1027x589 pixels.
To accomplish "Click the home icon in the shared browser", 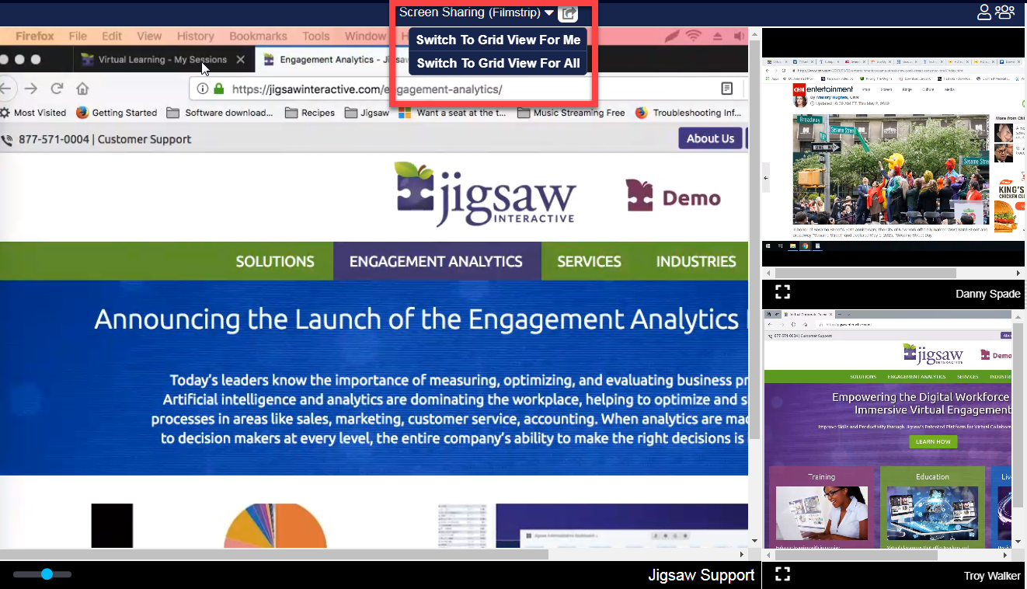I will coord(82,89).
